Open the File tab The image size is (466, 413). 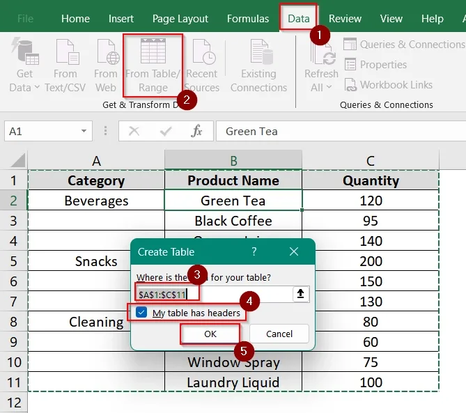pyautogui.click(x=25, y=18)
